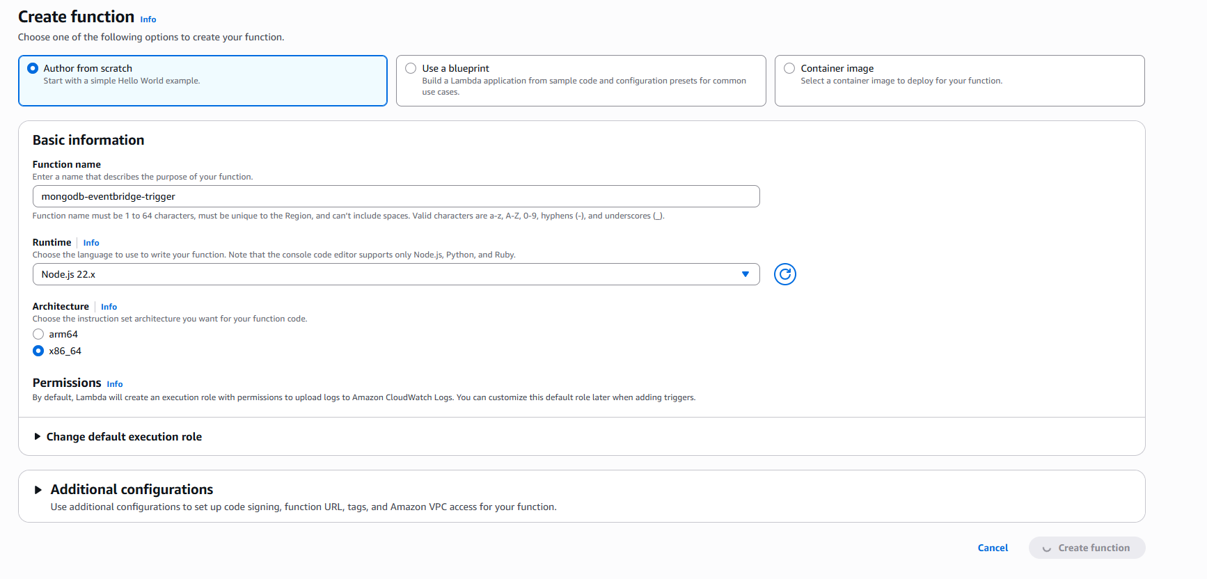Click the Container image card description
Screen dimensions: 1207x579
(x=901, y=81)
